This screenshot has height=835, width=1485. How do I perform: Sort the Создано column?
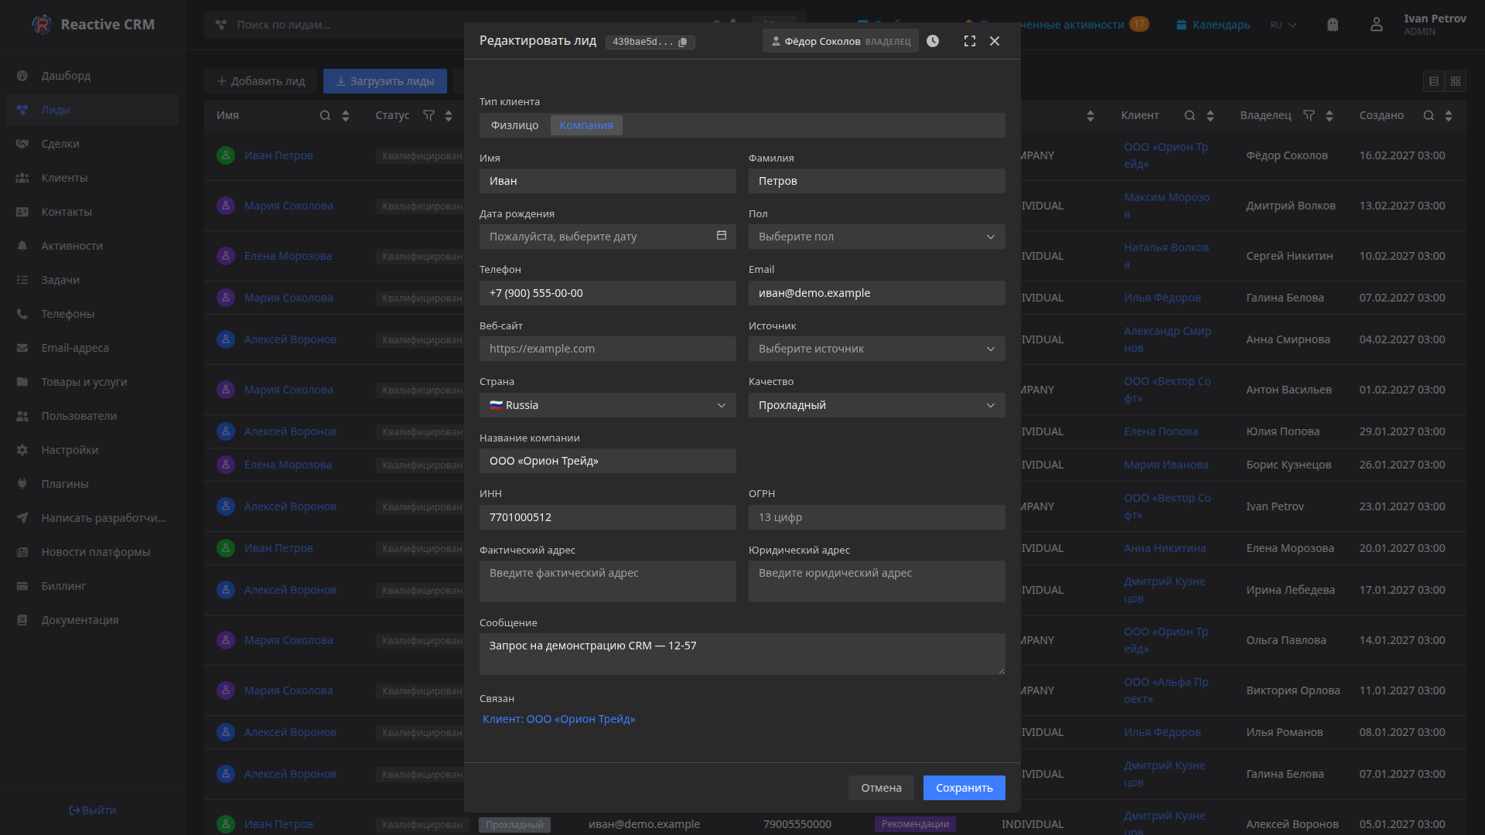click(x=1449, y=115)
